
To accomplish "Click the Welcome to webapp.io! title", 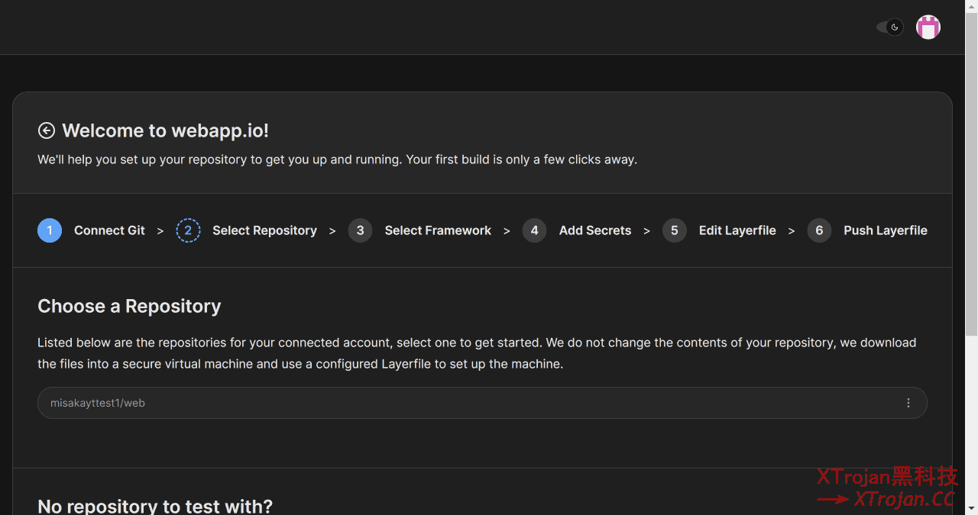I will (x=165, y=130).
